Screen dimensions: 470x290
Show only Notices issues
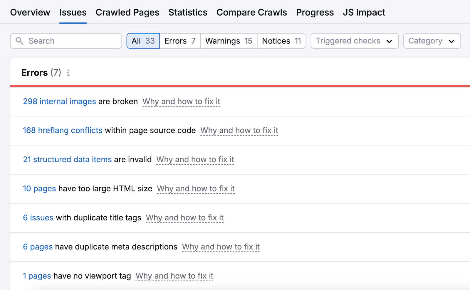[x=281, y=41]
